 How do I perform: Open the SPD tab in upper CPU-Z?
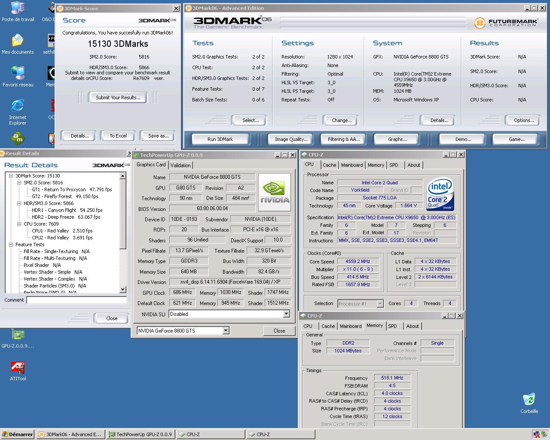[394, 165]
